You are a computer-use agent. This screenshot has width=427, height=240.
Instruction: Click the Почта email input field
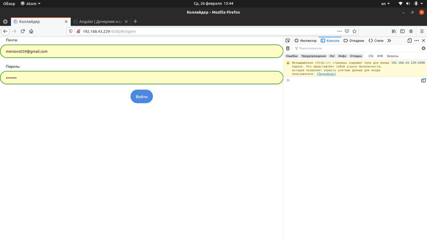141,51
